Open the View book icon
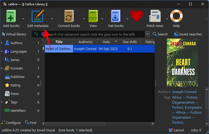The height and width of the screenshot is (134, 209). 93,16
